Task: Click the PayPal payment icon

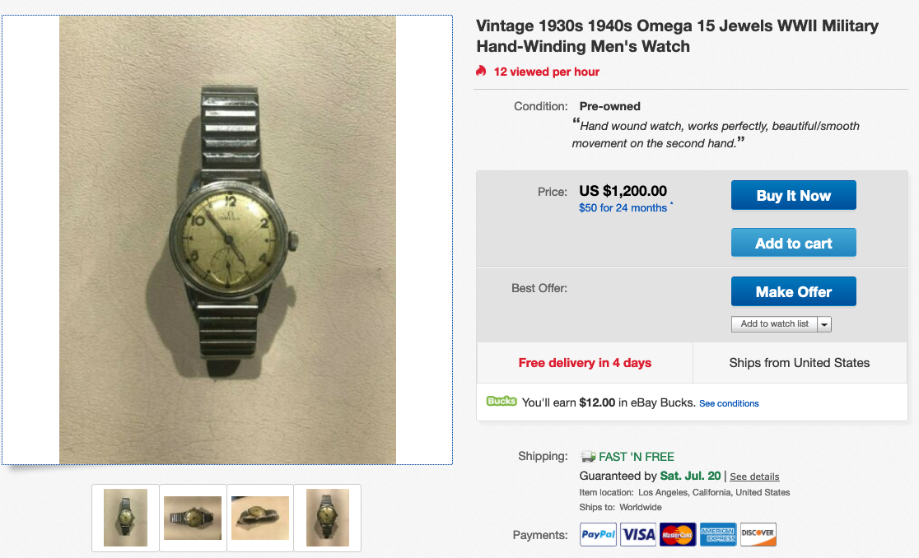Action: (x=598, y=535)
